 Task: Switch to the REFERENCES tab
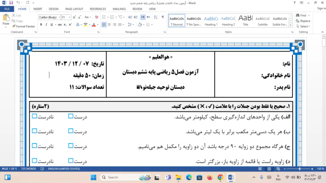[98, 9]
